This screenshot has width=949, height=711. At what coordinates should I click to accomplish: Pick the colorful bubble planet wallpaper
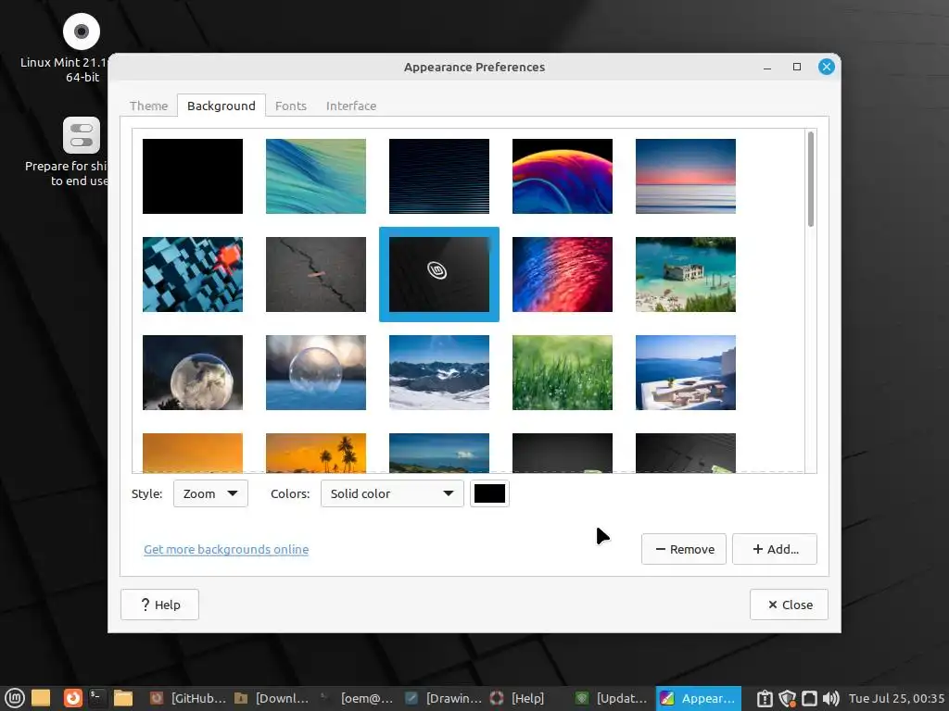click(563, 176)
